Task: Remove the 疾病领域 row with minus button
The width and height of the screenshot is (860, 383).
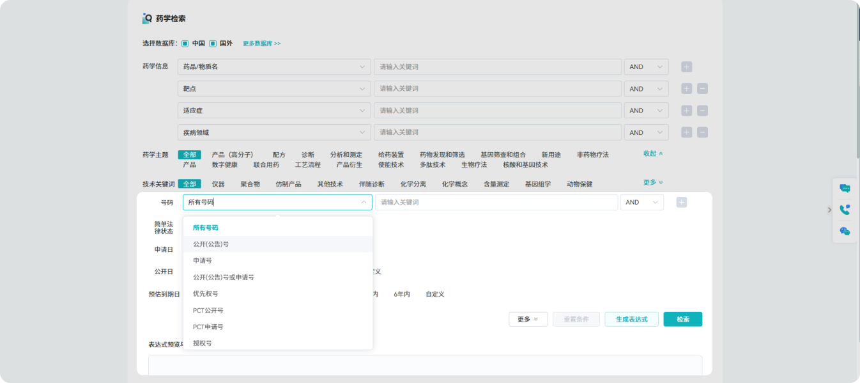Action: click(702, 132)
